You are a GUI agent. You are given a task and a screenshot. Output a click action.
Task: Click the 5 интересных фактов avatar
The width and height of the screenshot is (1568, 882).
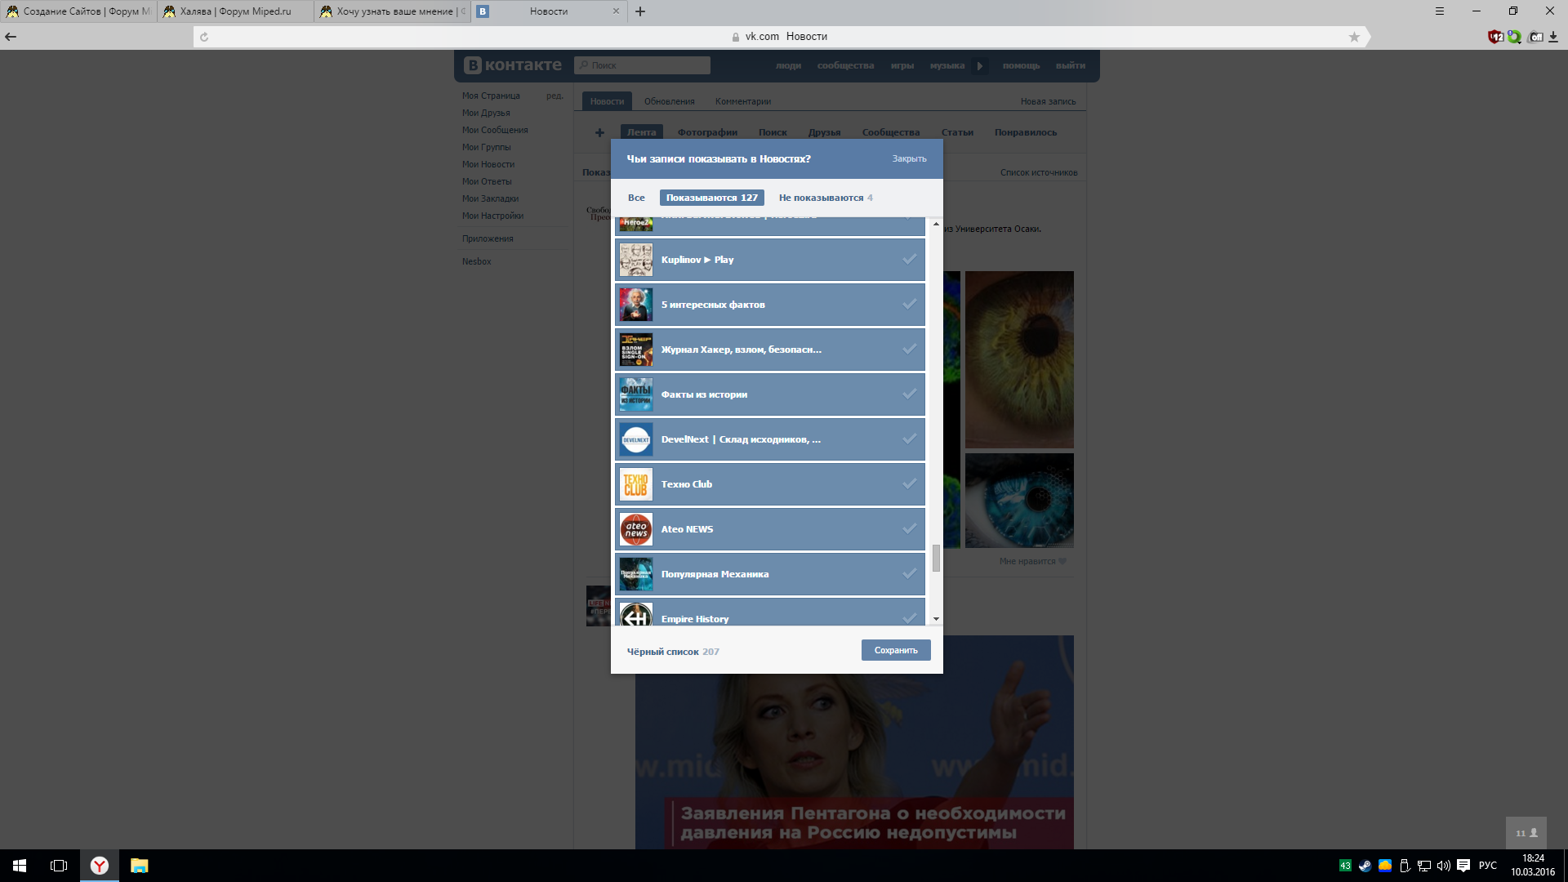[635, 305]
